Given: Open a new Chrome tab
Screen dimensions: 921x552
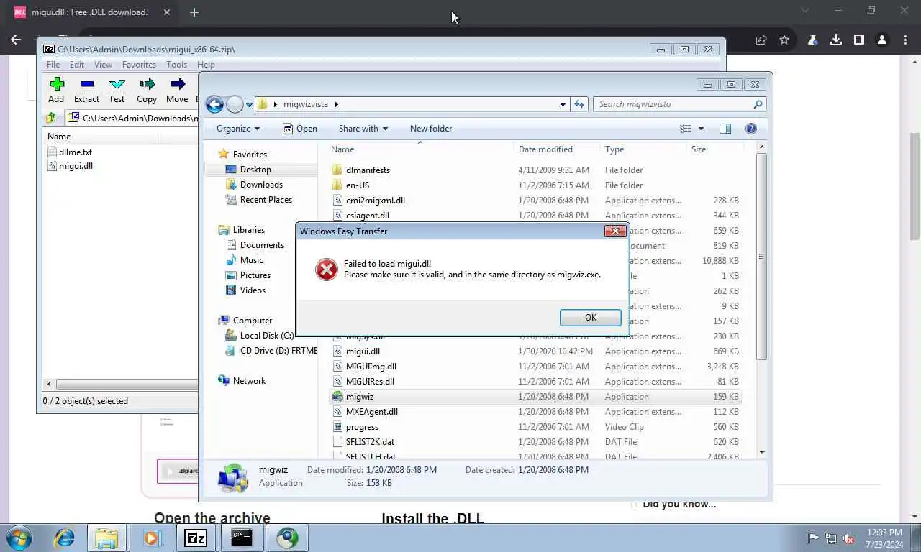Looking at the screenshot, I should point(194,11).
